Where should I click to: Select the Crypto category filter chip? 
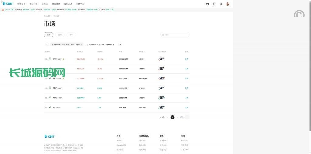click(x=67, y=45)
